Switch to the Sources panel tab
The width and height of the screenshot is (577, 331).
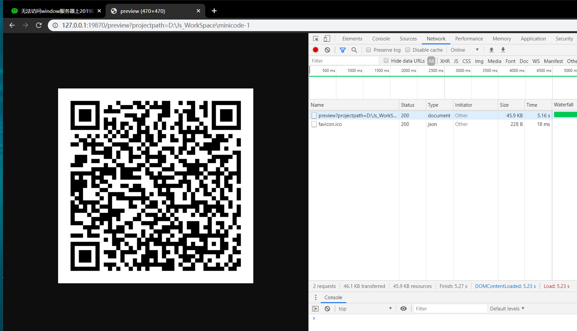click(x=408, y=39)
